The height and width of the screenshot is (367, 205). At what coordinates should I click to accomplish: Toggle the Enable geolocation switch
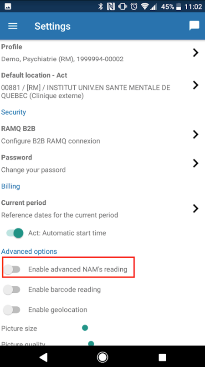12,310
